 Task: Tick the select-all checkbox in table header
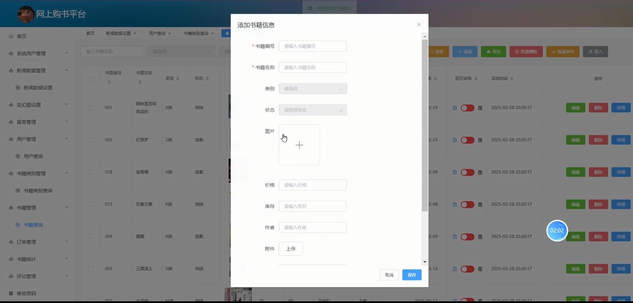tap(91, 79)
